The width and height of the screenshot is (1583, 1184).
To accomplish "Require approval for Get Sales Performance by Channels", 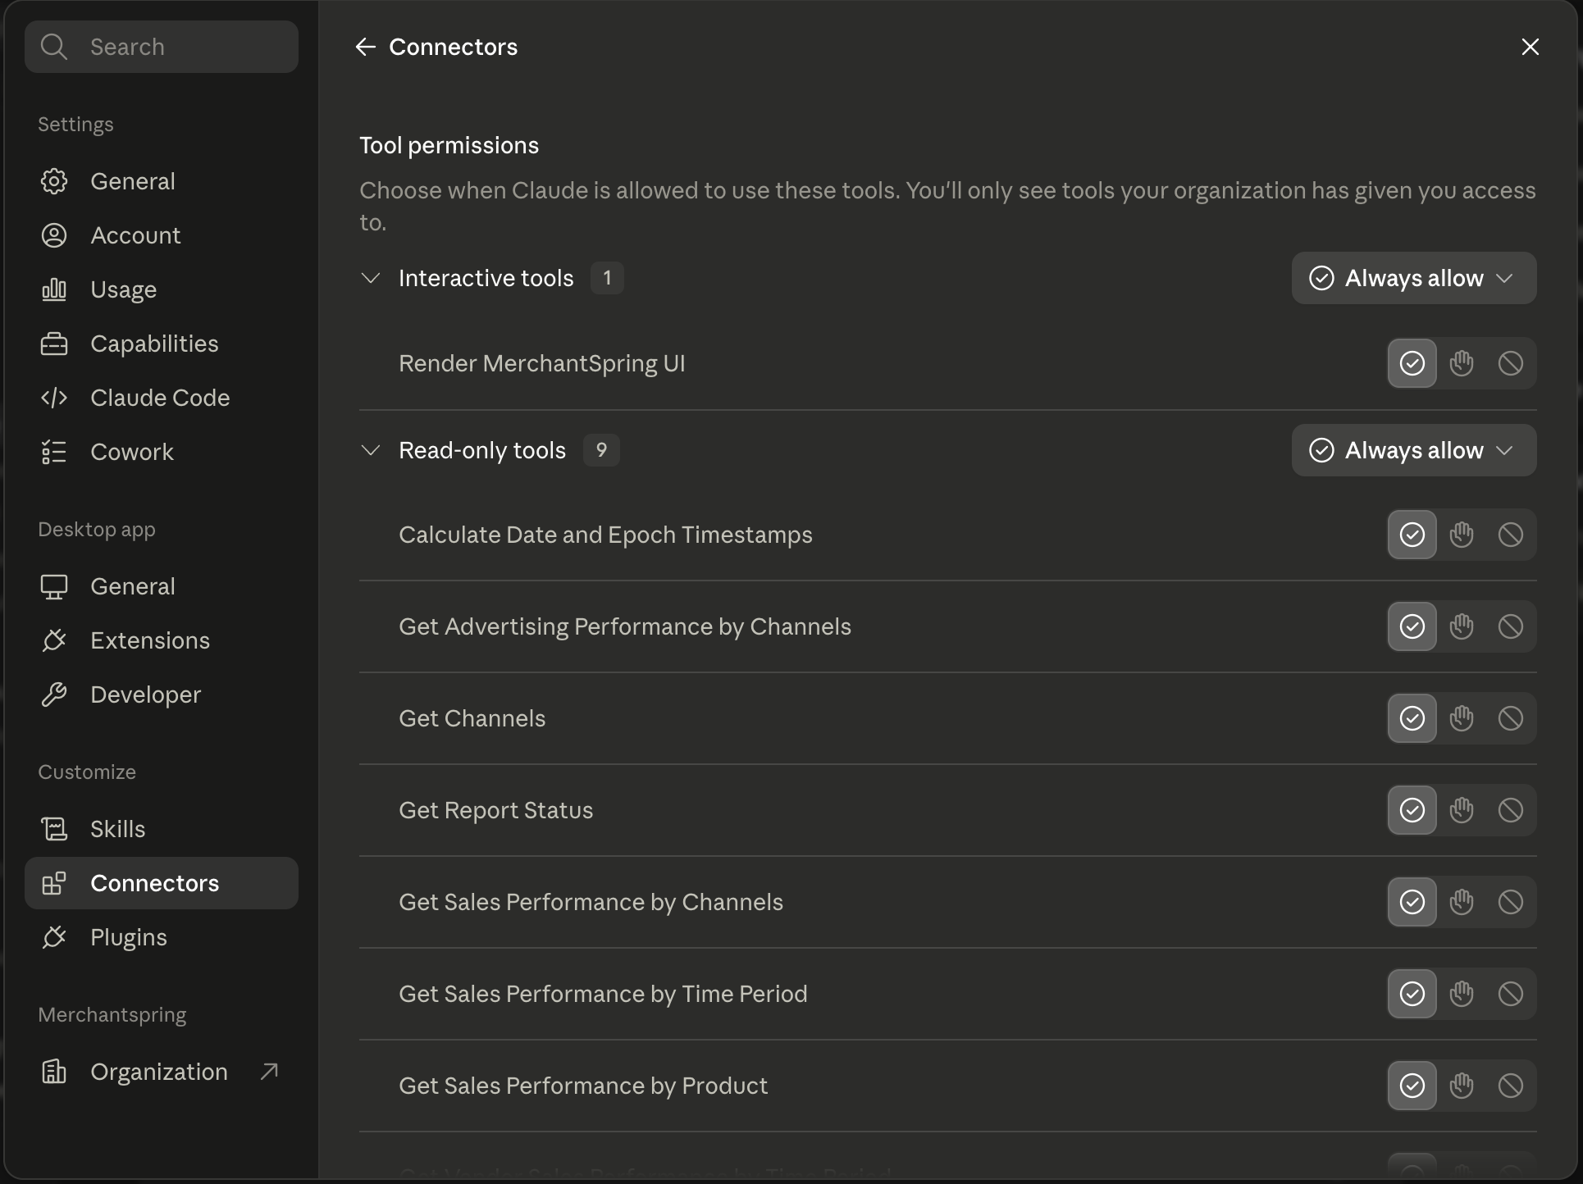I will pyautogui.click(x=1462, y=902).
